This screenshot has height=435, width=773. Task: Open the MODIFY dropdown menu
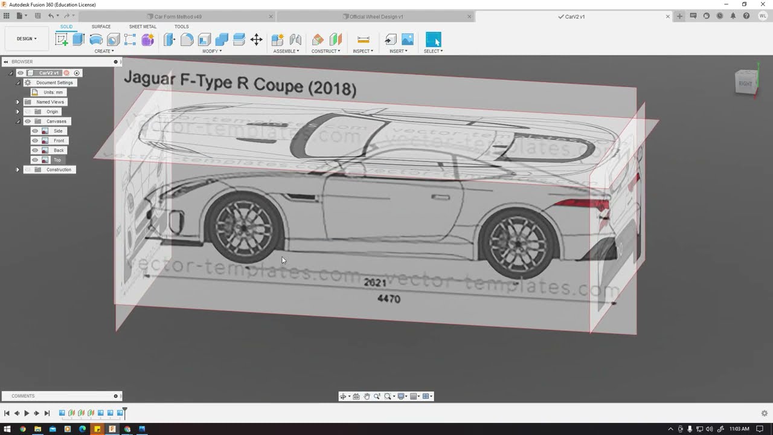(x=211, y=51)
